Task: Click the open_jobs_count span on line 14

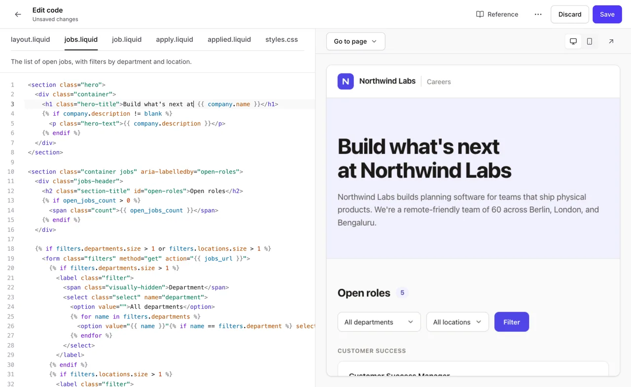Action: pyautogui.click(x=134, y=210)
